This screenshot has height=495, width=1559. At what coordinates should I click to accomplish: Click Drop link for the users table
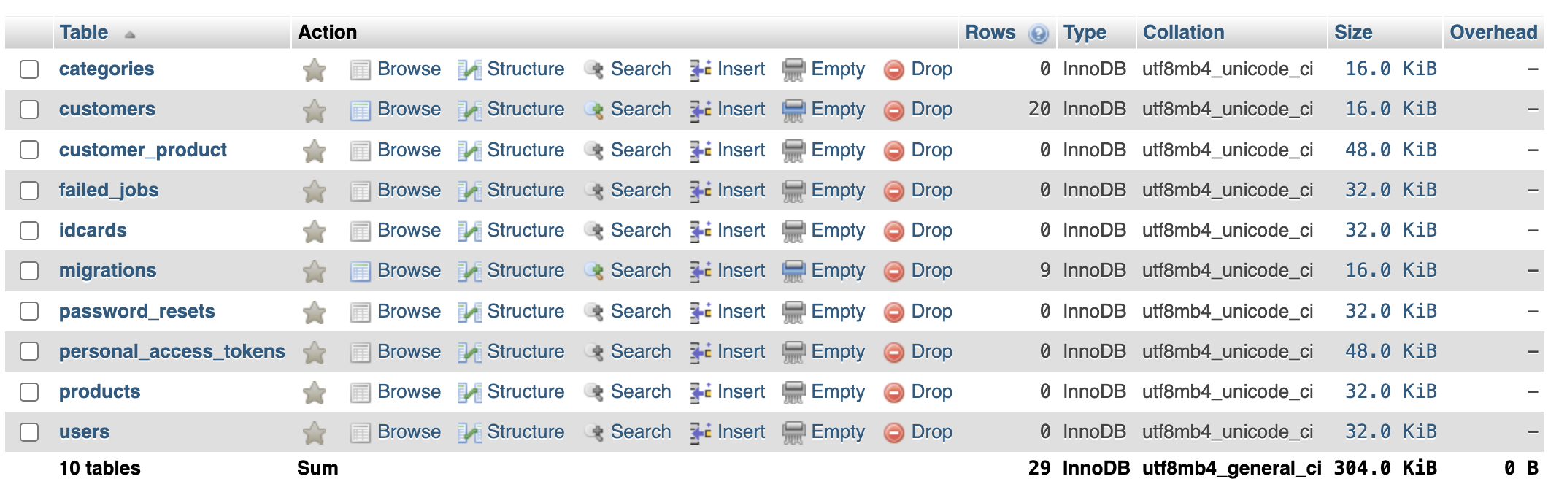click(931, 432)
